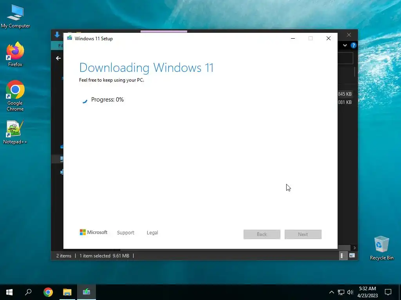The width and height of the screenshot is (401, 300).
Task: Close the Windows 11 Setup window
Action: tap(329, 38)
